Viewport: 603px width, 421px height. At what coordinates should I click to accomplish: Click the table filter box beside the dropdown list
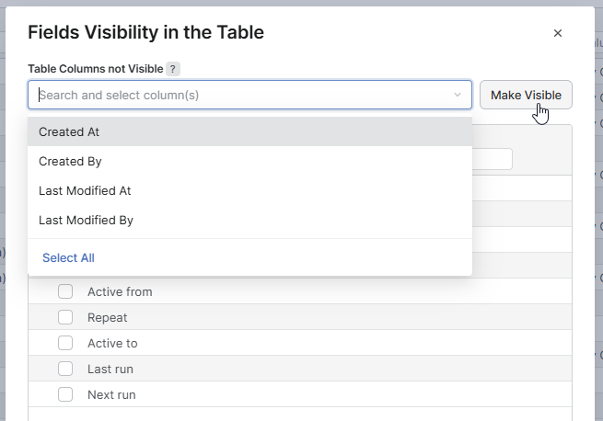(x=493, y=159)
